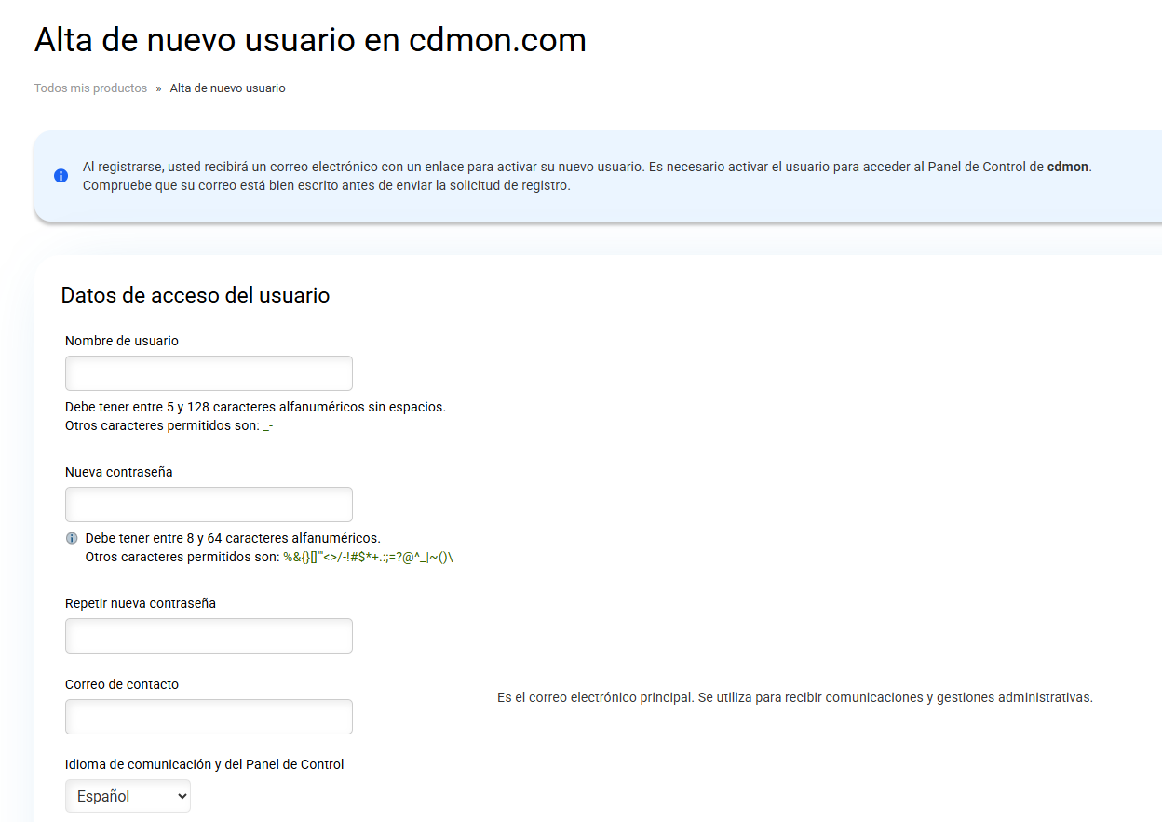Click into the 'Nueva contraseña' field

(209, 505)
